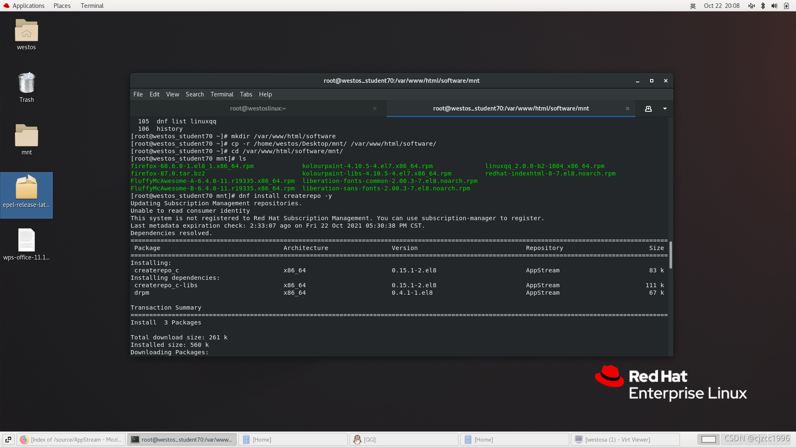The height and width of the screenshot is (447, 796).
Task: Switch to the root@westoslinux:~ tab
Action: (258, 108)
